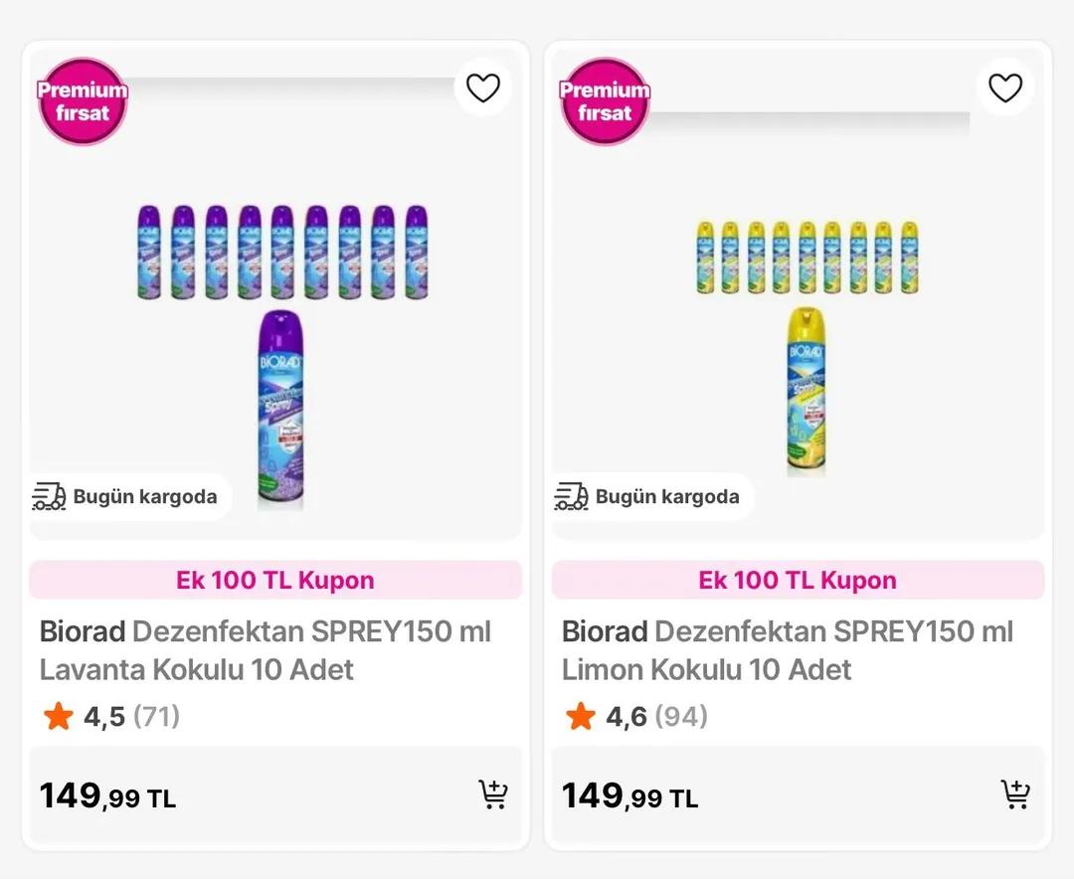Open the Biorad Lavanta Kokulu 10 Adet title
This screenshot has height=879, width=1074.
(266, 650)
